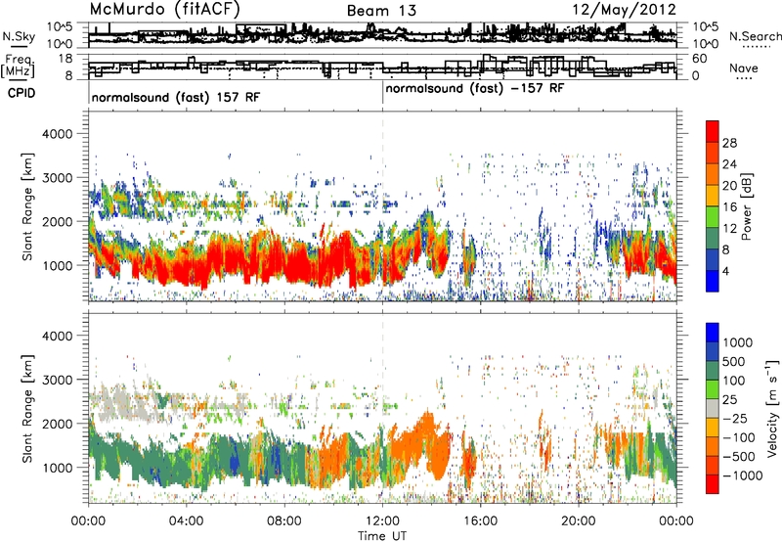Select the red bottom segment of Velocity color bar
This screenshot has width=782, height=542.
(x=713, y=484)
